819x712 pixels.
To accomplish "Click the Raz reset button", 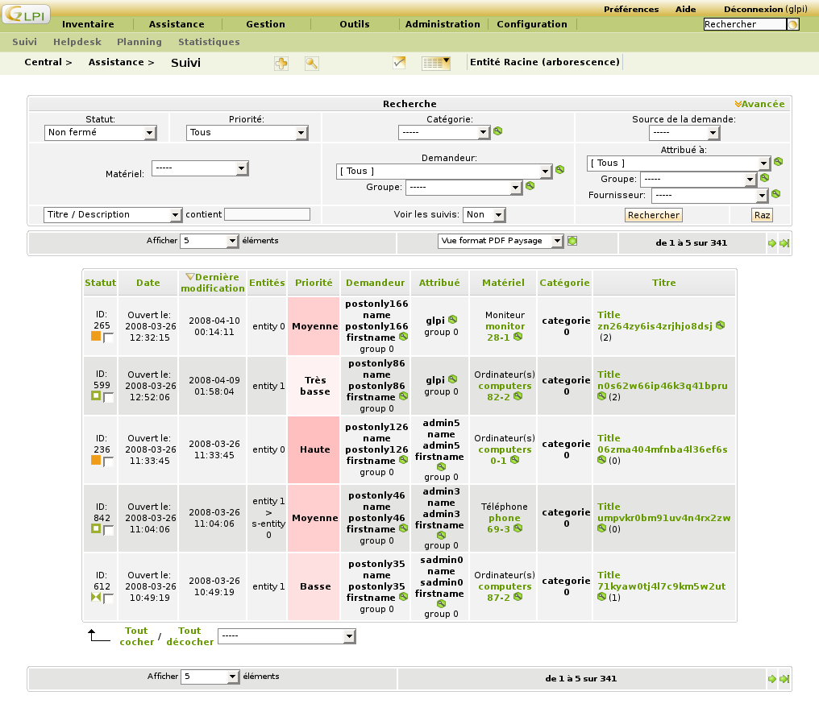I will [x=762, y=215].
